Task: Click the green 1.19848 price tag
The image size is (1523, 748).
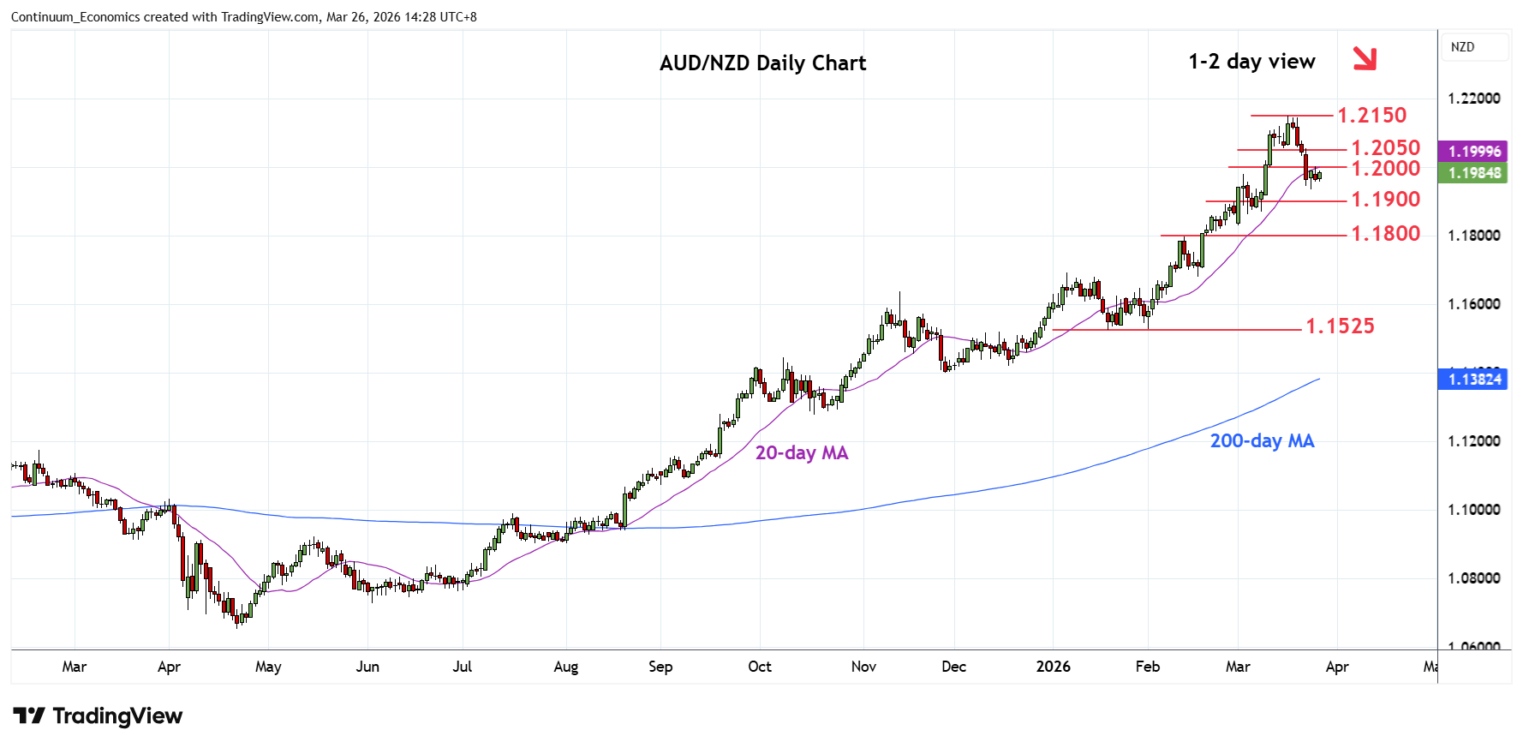Action: coord(1474,173)
